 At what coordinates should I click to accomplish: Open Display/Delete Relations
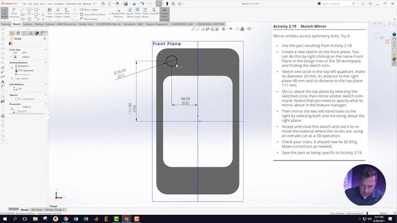coord(118,13)
